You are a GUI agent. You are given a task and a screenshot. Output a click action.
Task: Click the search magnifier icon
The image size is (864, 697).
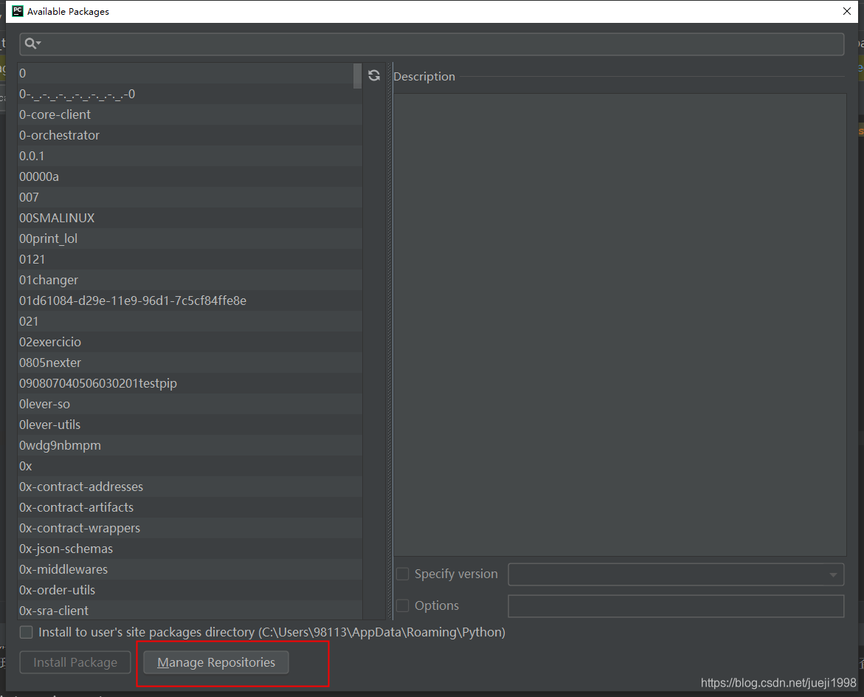click(32, 44)
